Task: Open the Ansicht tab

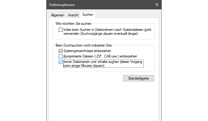Action: [x=73, y=15]
